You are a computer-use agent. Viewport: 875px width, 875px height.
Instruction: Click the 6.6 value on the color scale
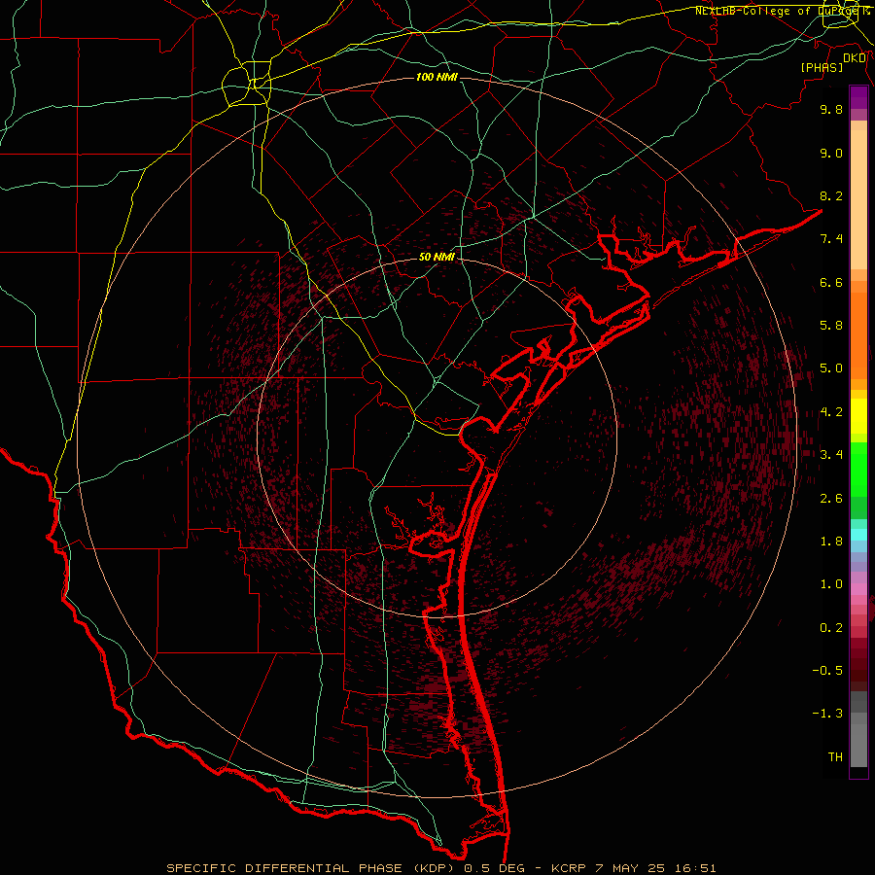click(831, 282)
